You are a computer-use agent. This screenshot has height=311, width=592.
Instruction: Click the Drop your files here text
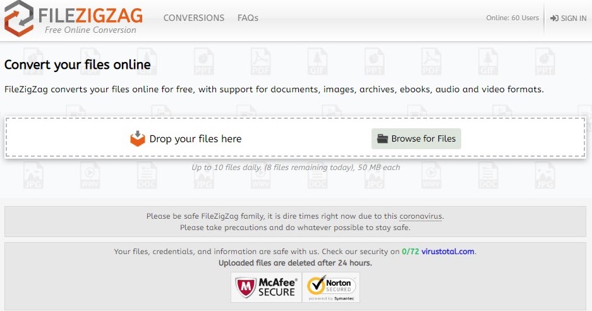pos(195,138)
